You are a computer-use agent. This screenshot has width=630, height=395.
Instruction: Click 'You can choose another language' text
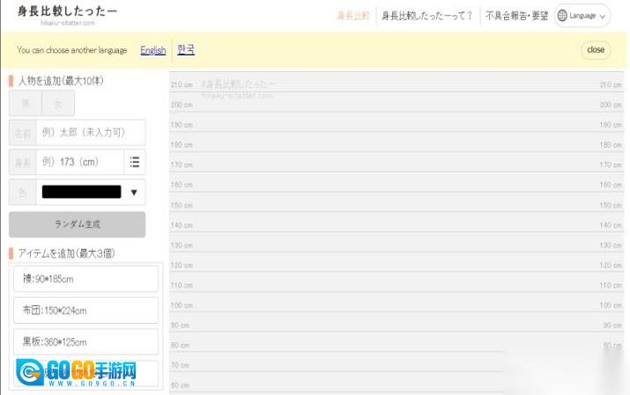coord(72,50)
